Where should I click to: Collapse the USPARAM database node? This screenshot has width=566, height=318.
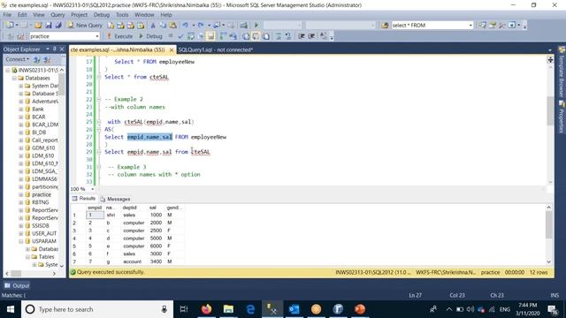[21, 241]
